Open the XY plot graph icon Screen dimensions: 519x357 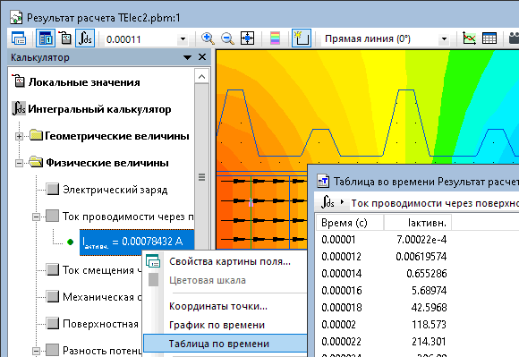(x=469, y=38)
